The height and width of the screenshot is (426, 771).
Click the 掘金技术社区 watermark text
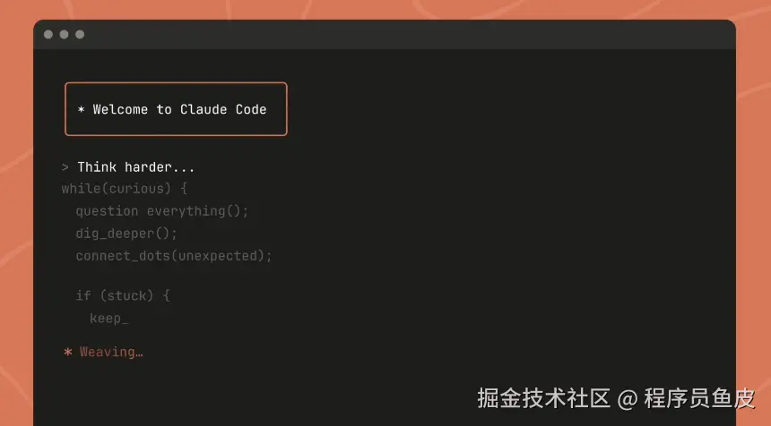[x=544, y=397]
